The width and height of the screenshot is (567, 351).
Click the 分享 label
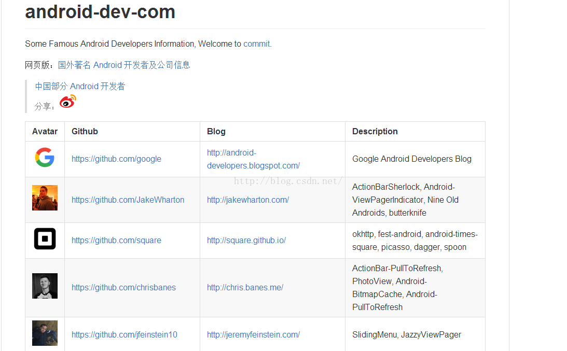(45, 107)
